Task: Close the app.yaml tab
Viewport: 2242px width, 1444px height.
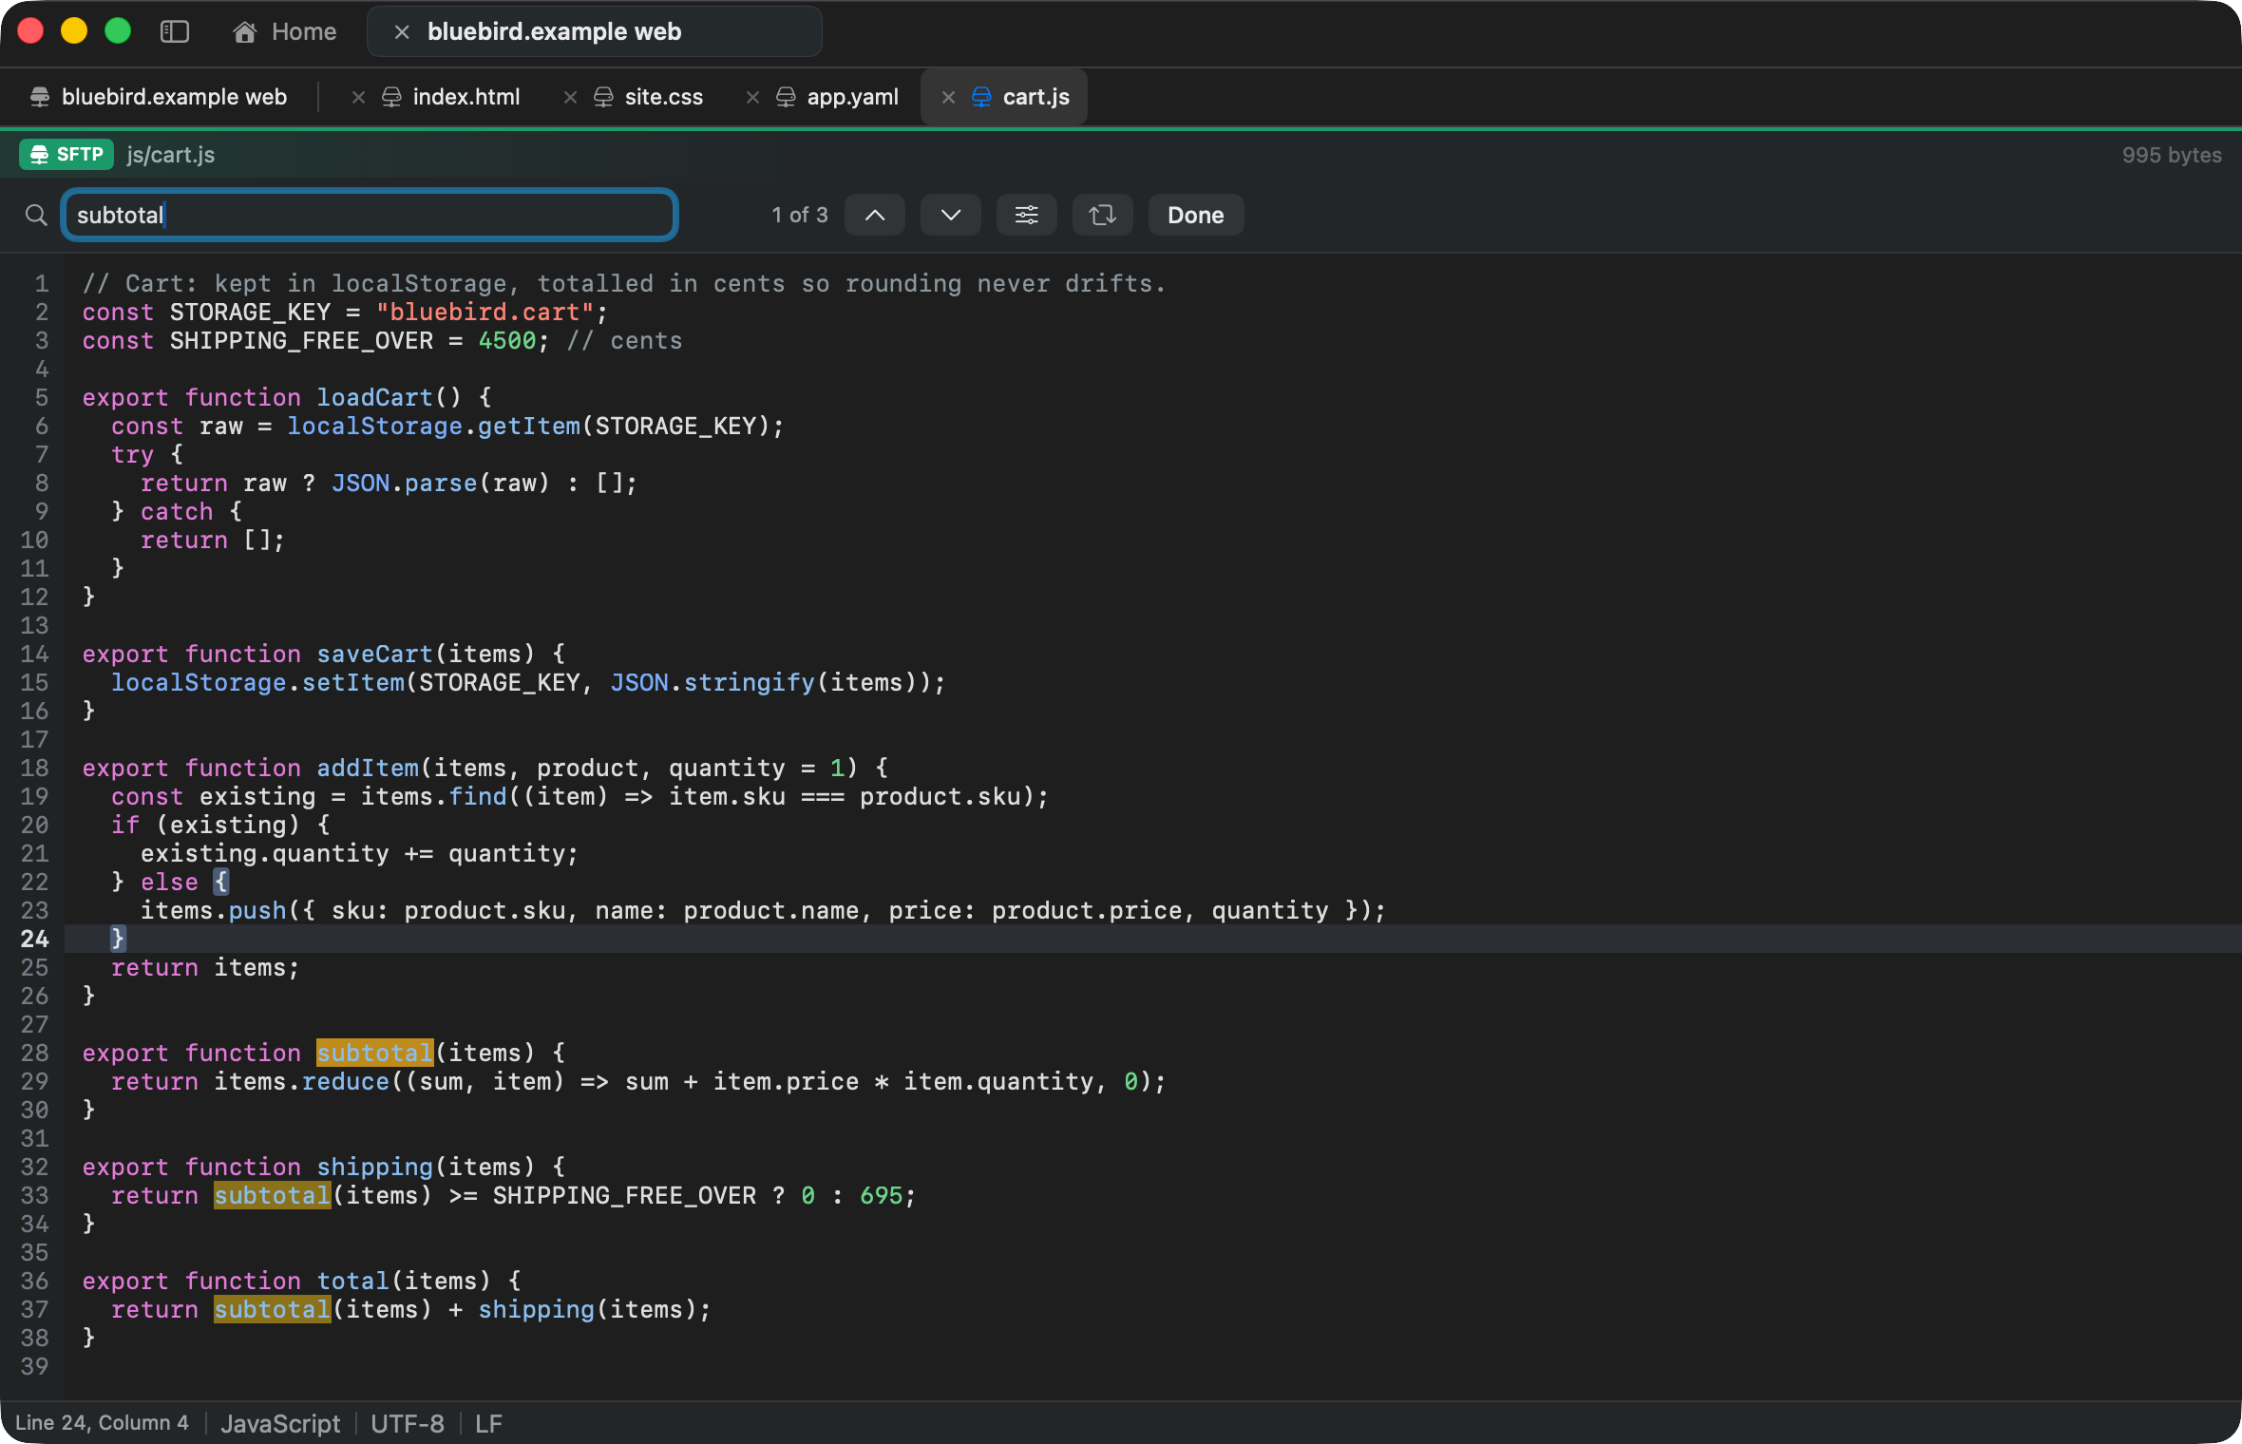Action: [752, 97]
